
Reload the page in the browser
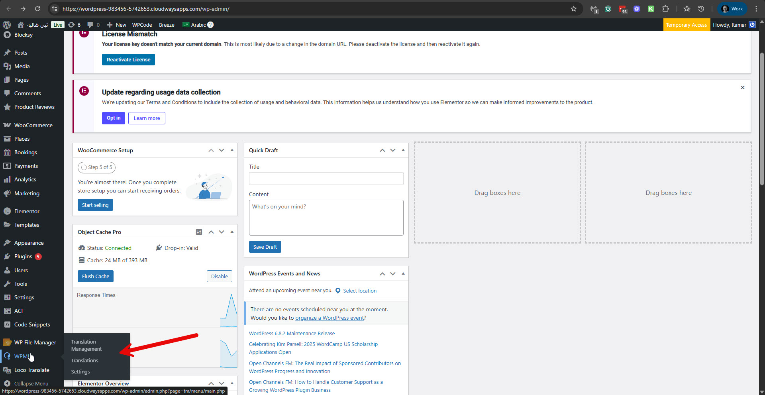37,9
